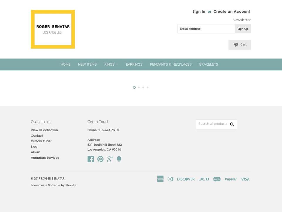The width and height of the screenshot is (282, 212).
Task: Click Ecommerce Software by Shopify link
Action: tap(53, 185)
